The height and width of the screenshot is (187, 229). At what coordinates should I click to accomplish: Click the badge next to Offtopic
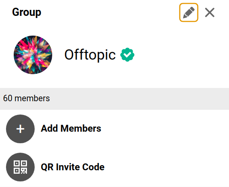127,55
